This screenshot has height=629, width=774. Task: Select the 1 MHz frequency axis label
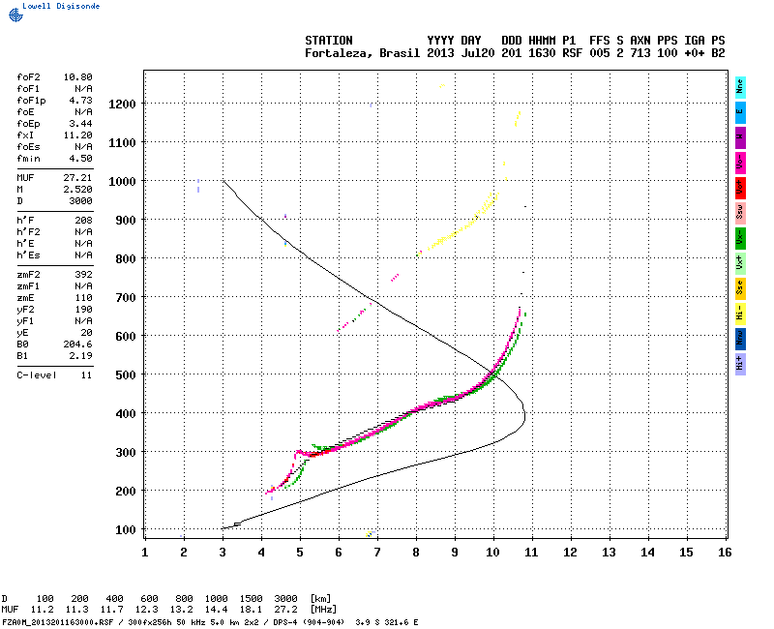click(x=145, y=553)
